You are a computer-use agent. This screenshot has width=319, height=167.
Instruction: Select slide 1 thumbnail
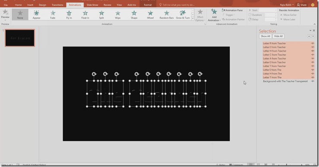pyautogui.click(x=20, y=38)
